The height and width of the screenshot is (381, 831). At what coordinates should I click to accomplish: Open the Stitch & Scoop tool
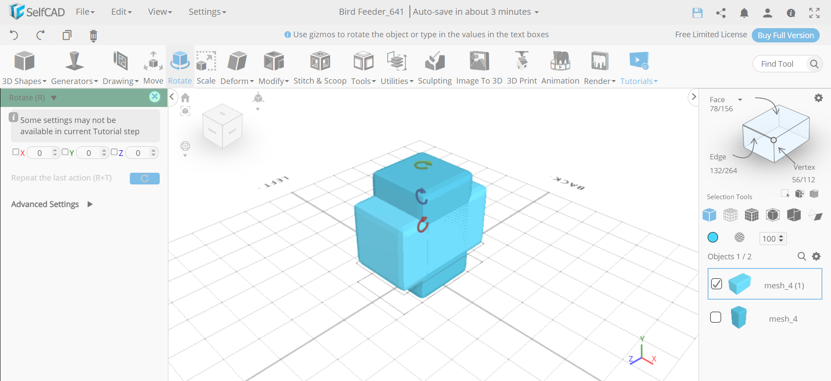(320, 68)
